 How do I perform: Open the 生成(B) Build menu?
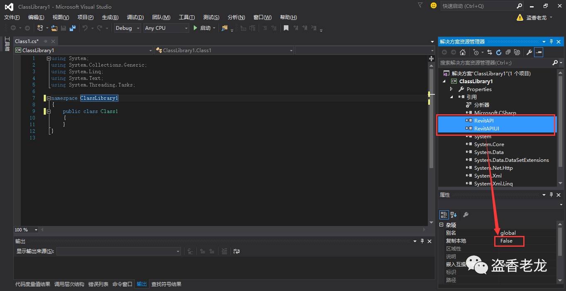point(110,17)
